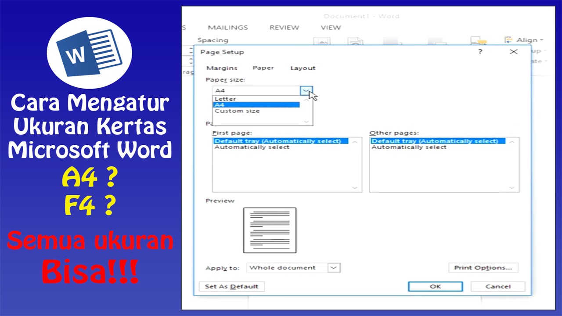This screenshot has width=562, height=316.
Task: Click the page preview thumbnail
Action: coord(270,230)
